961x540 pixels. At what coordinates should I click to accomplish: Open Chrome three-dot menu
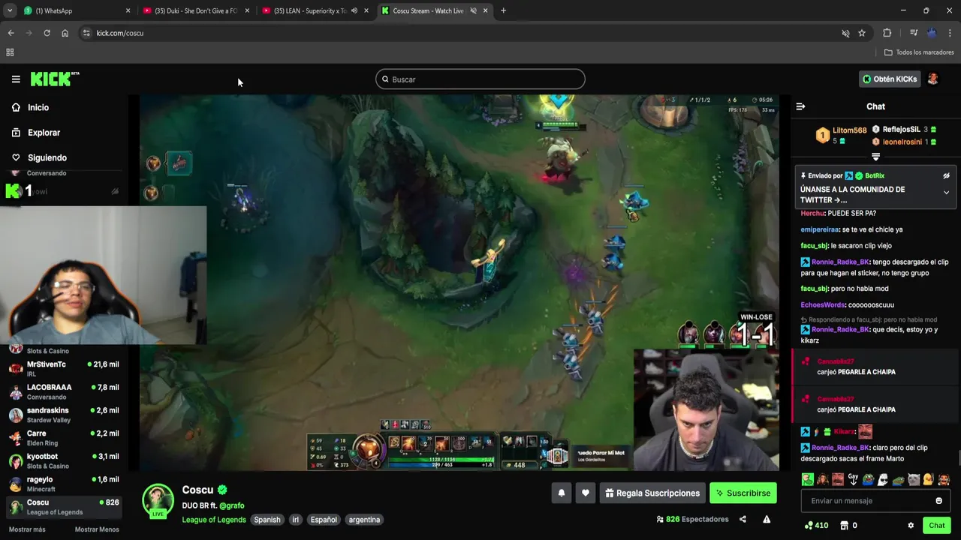click(950, 33)
